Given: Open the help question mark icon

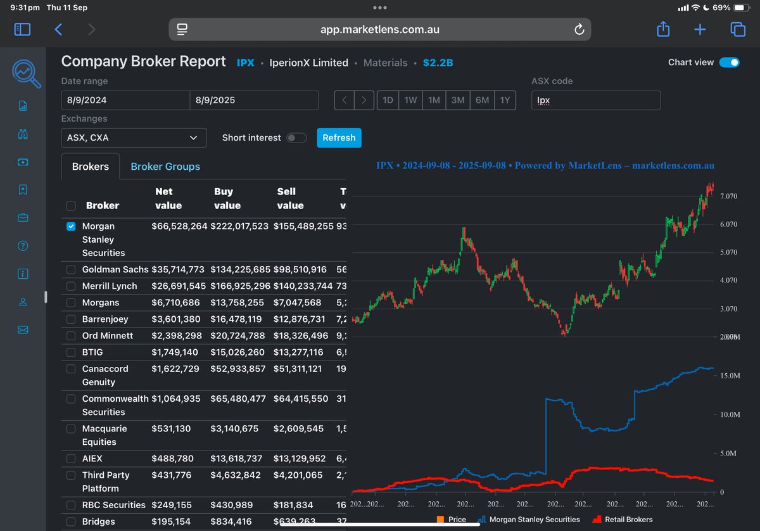Looking at the screenshot, I should [x=23, y=246].
